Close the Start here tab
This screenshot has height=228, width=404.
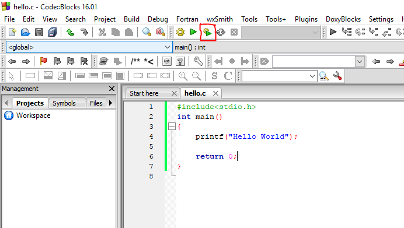174,93
